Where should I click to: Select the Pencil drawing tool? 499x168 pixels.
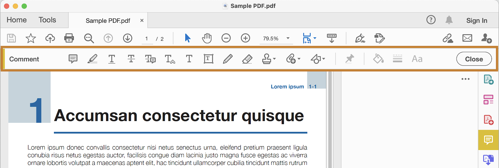228,59
